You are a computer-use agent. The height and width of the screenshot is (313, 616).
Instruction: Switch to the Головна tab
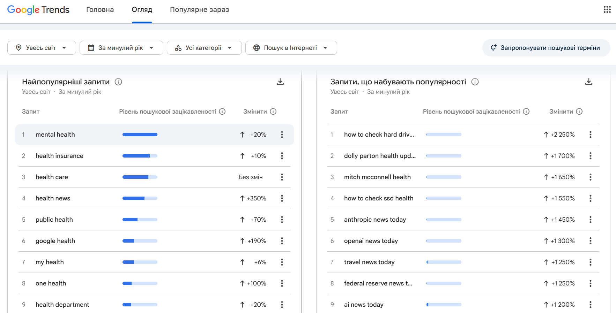pos(100,10)
